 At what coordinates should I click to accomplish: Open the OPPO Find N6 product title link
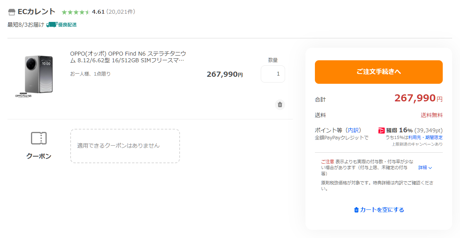[x=128, y=57]
